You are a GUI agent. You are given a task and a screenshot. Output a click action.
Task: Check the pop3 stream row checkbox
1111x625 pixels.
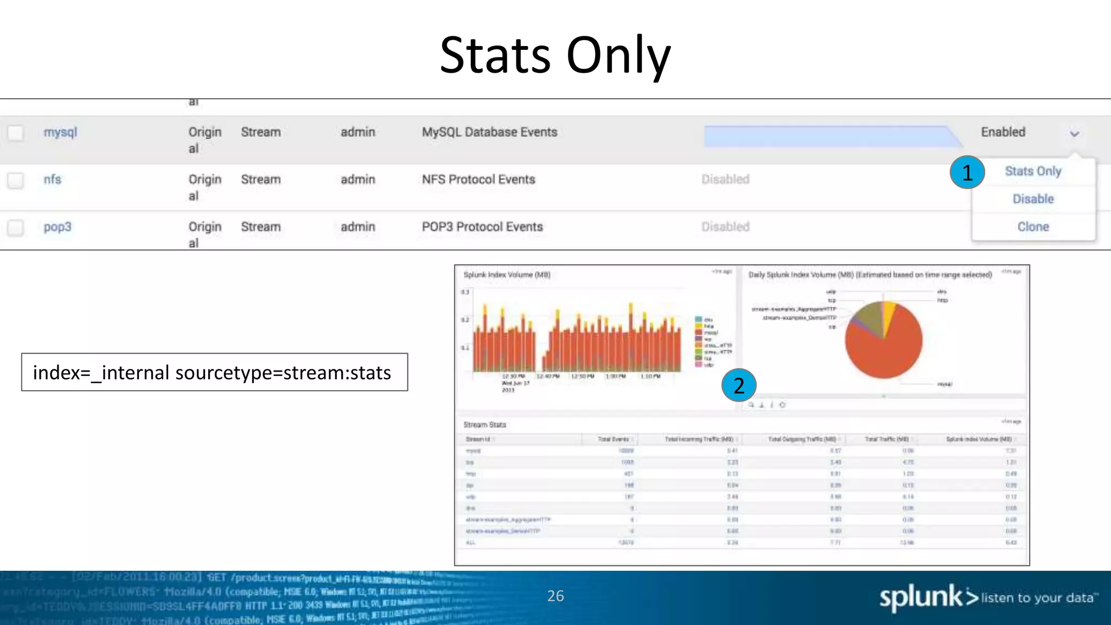coord(16,227)
